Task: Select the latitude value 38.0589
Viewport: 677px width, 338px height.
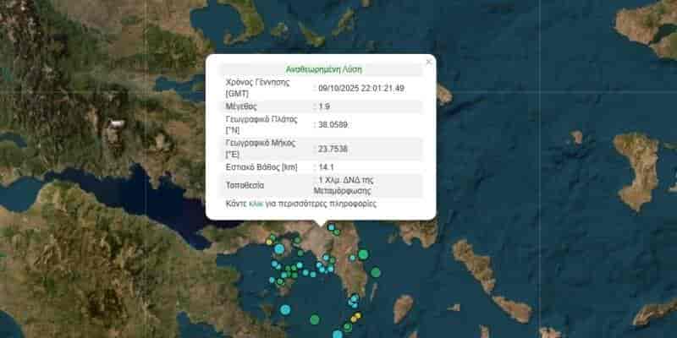Action: click(x=331, y=126)
